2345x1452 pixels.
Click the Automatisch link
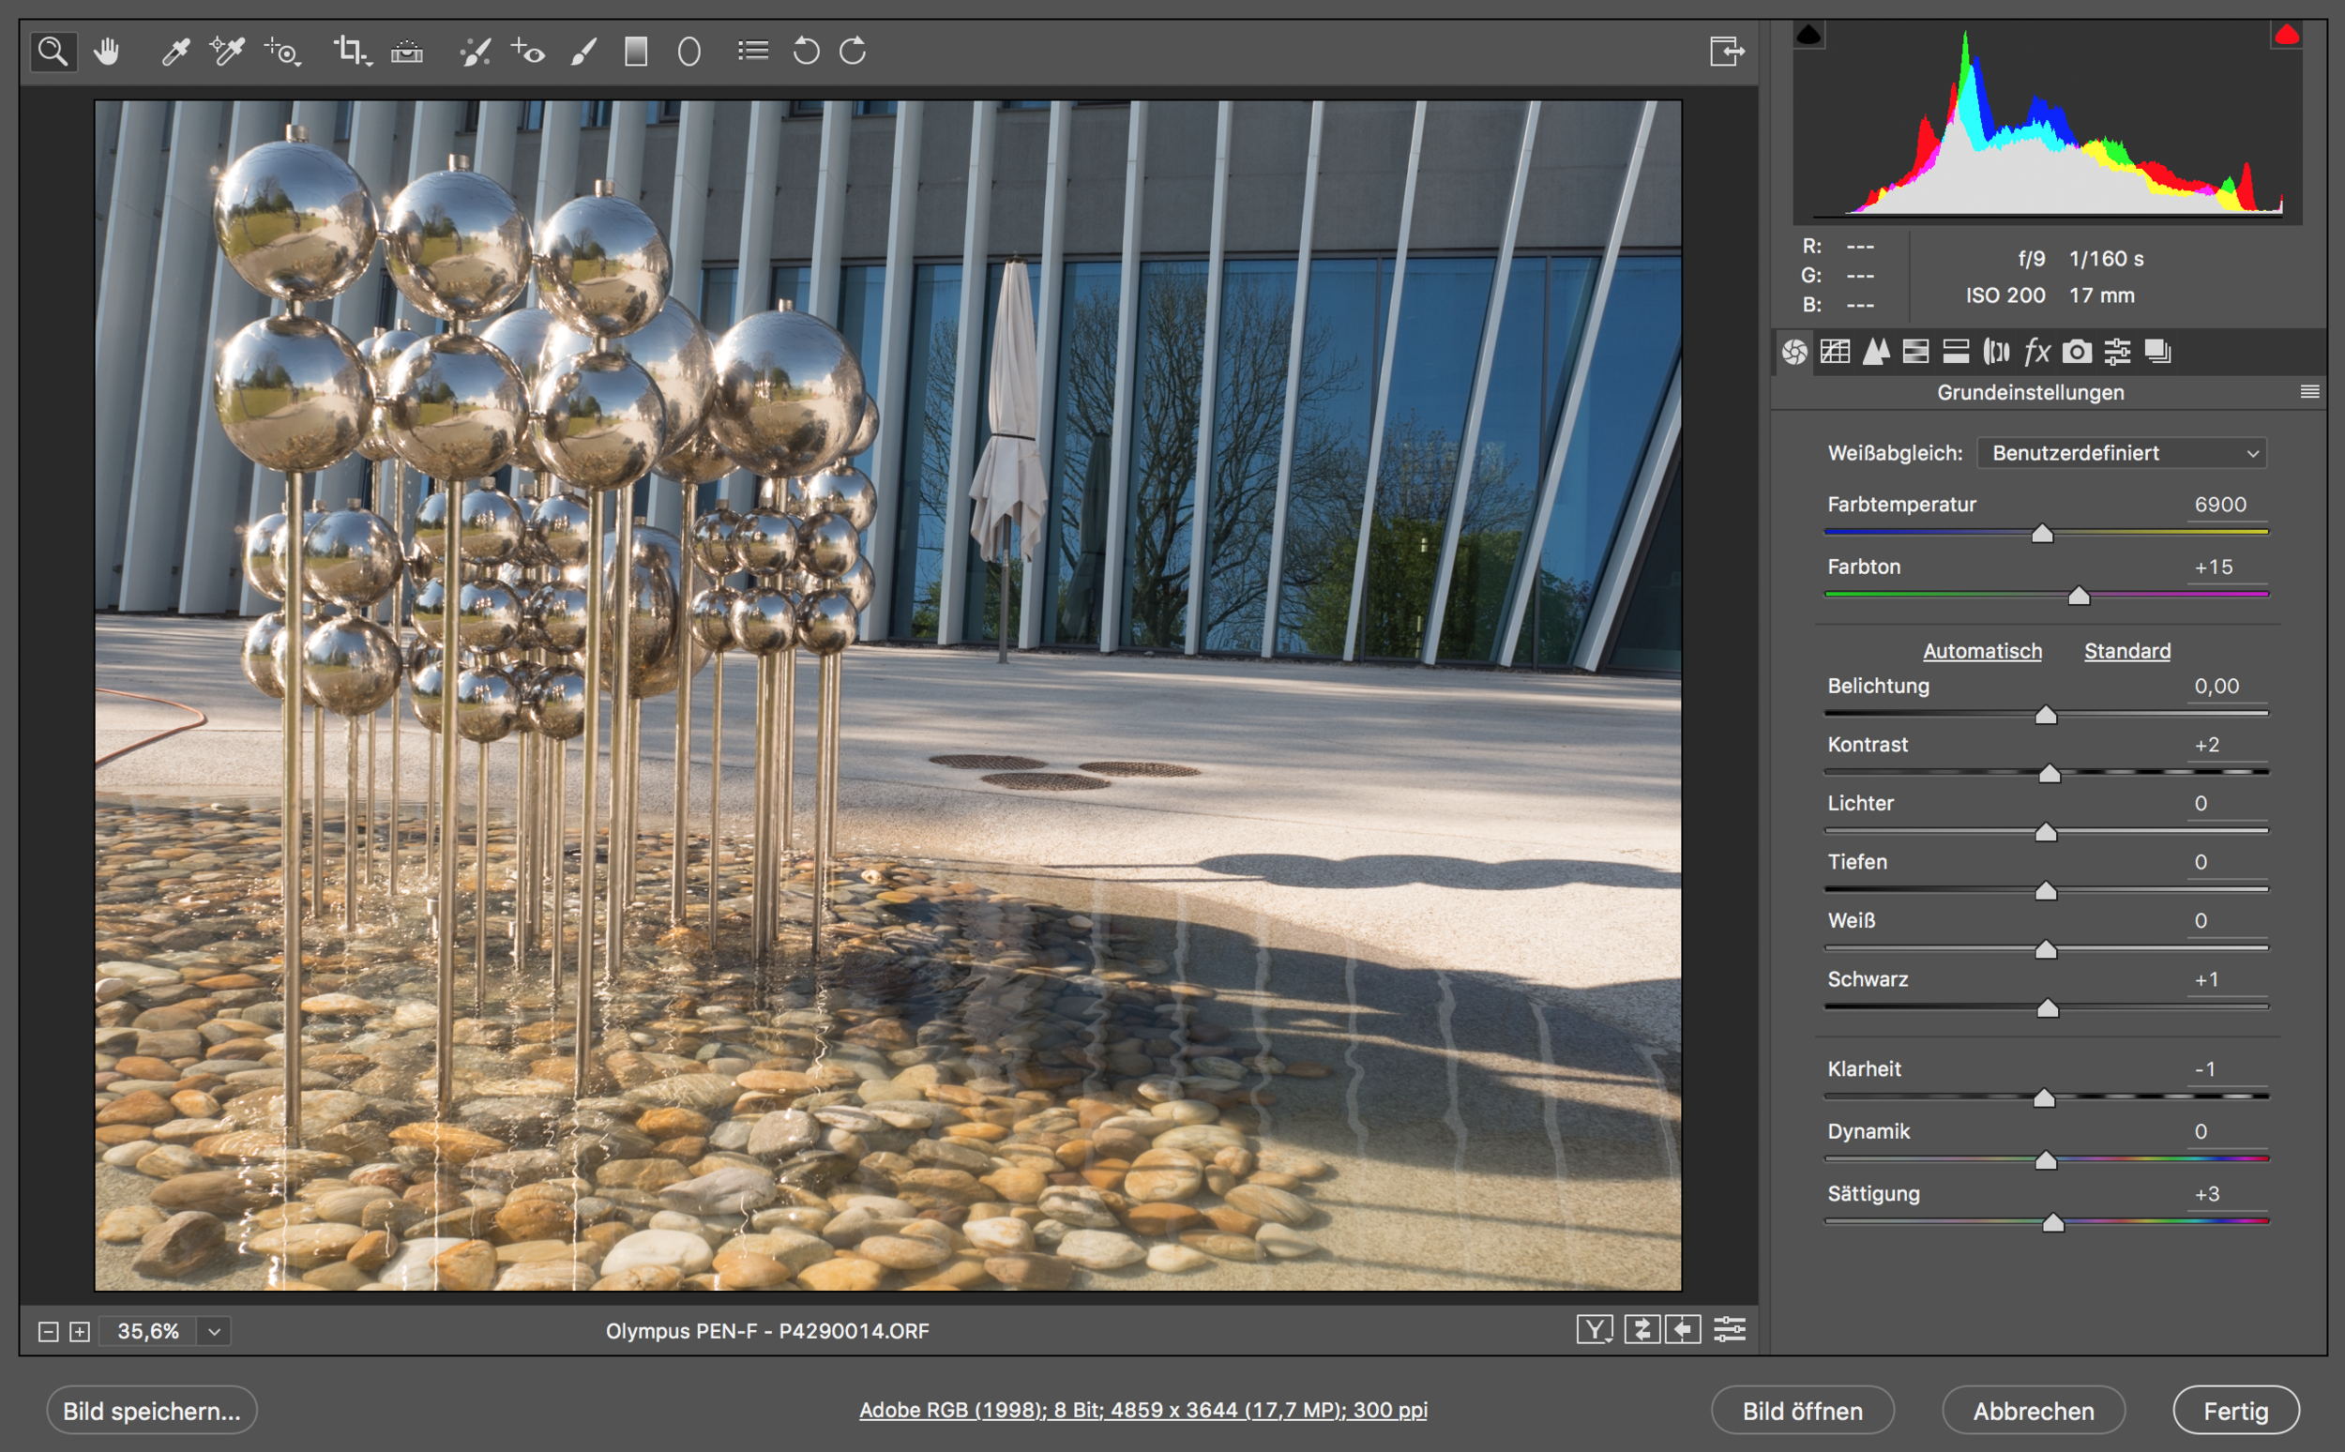[x=1982, y=651]
